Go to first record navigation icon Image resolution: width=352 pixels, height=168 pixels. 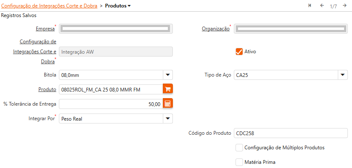[310, 6]
